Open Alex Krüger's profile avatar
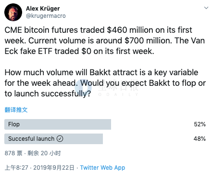 click(13, 12)
